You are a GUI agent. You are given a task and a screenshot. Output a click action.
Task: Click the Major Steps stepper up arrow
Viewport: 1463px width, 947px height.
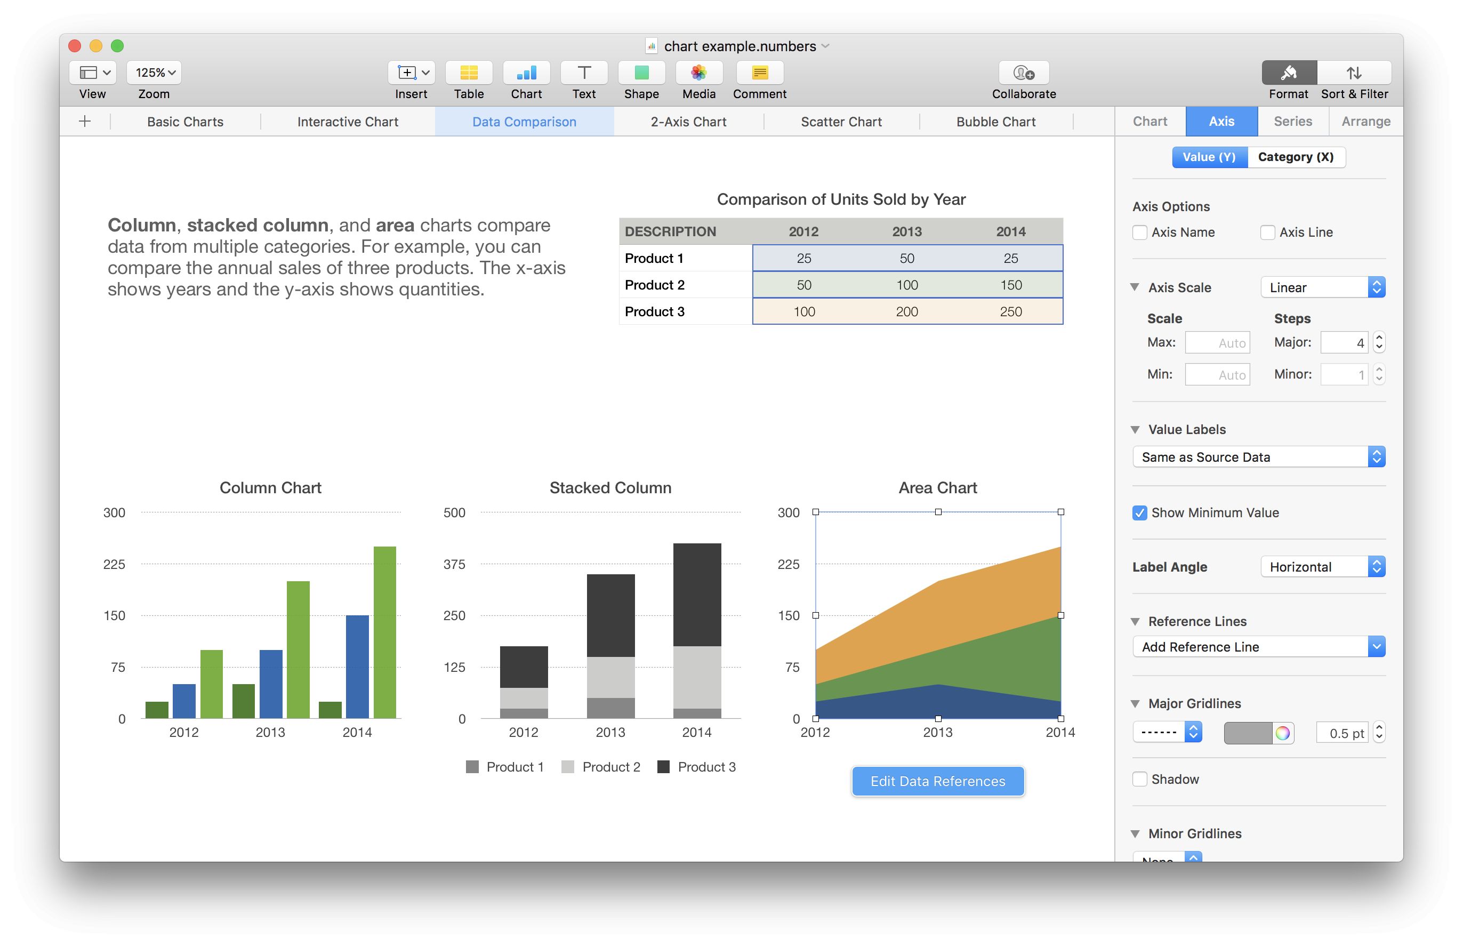(1379, 336)
